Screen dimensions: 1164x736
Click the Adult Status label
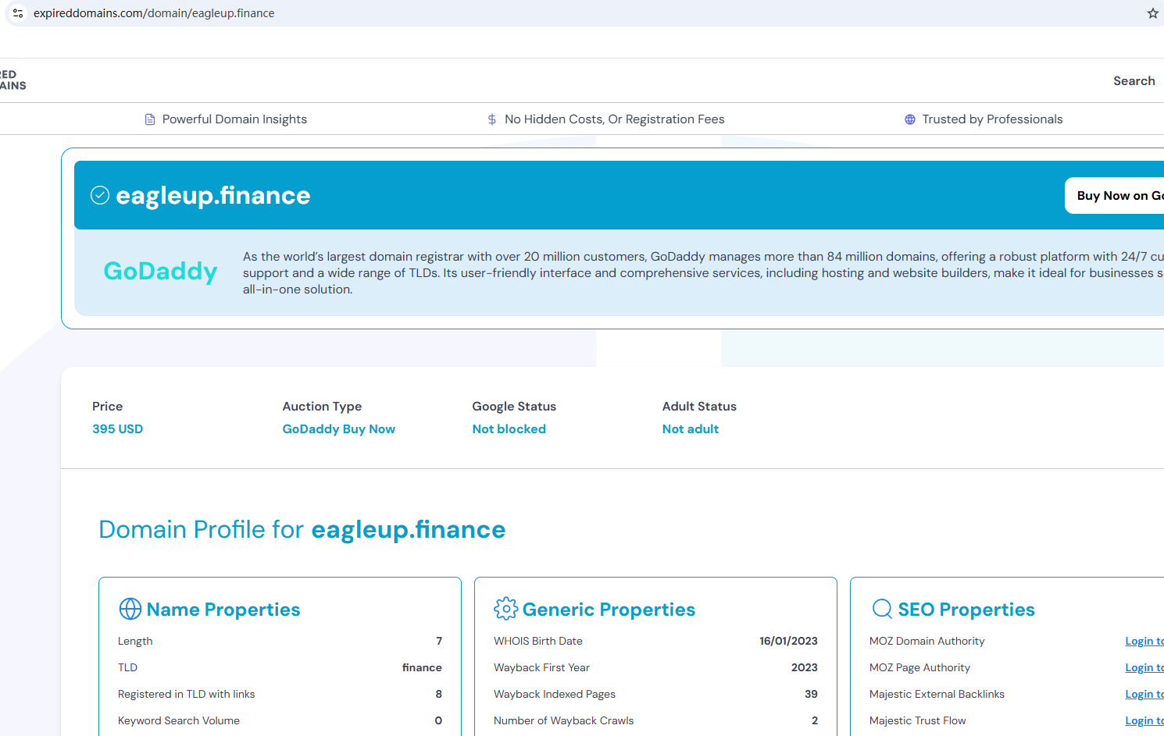[699, 407]
